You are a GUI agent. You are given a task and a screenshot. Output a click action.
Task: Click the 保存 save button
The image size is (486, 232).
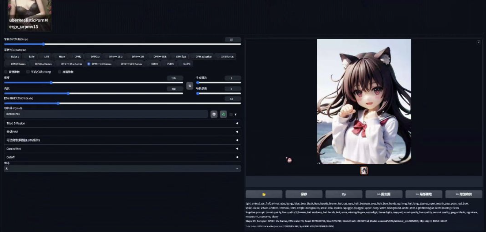click(304, 194)
